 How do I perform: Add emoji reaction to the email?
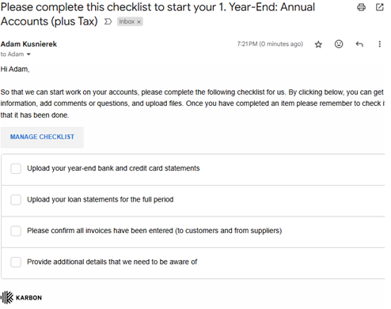339,44
